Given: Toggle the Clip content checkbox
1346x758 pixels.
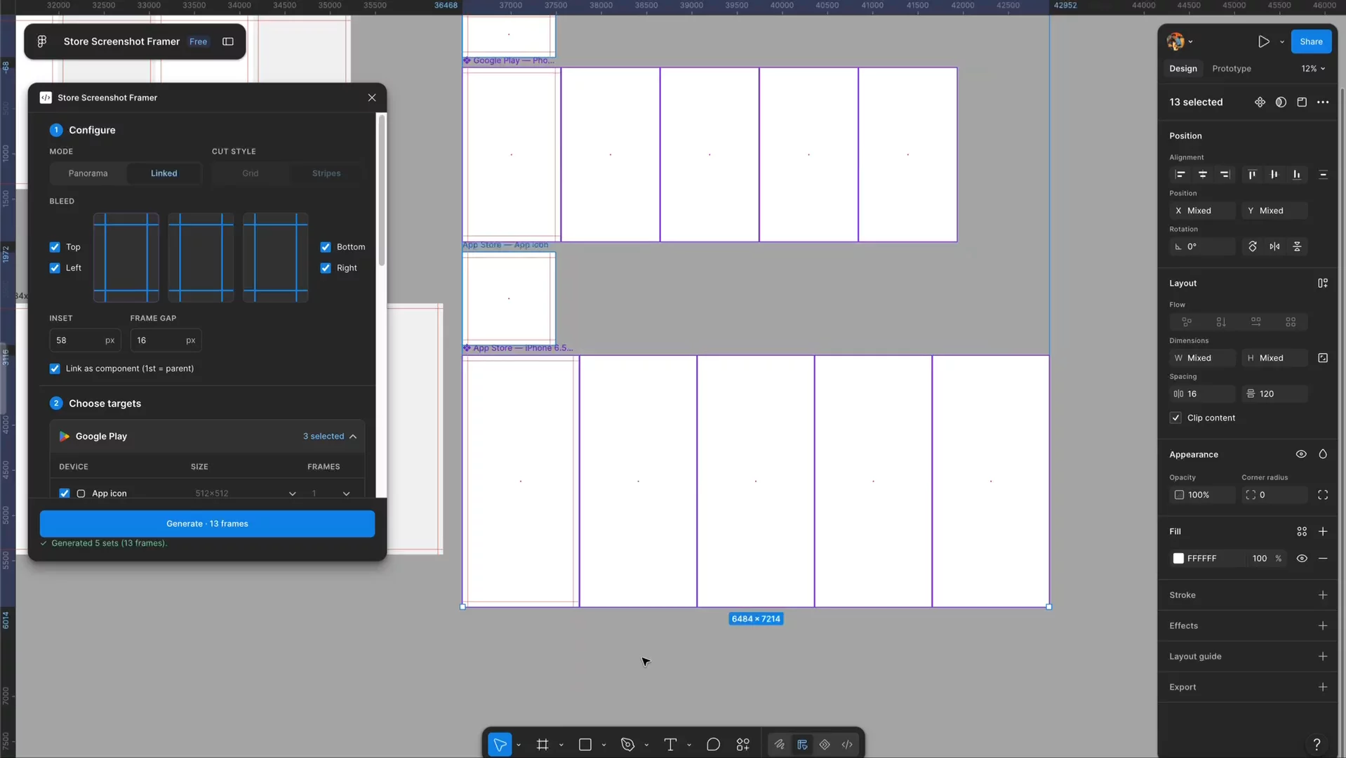Looking at the screenshot, I should [x=1175, y=418].
